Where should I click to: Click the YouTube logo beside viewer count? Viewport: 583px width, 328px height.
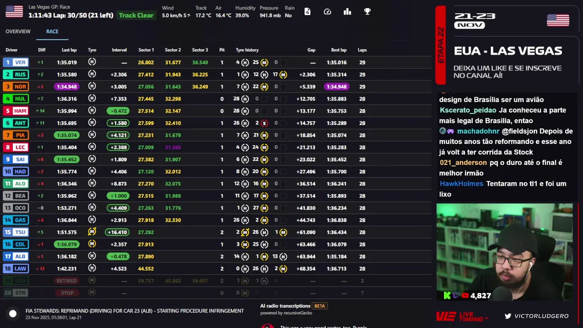(x=465, y=296)
